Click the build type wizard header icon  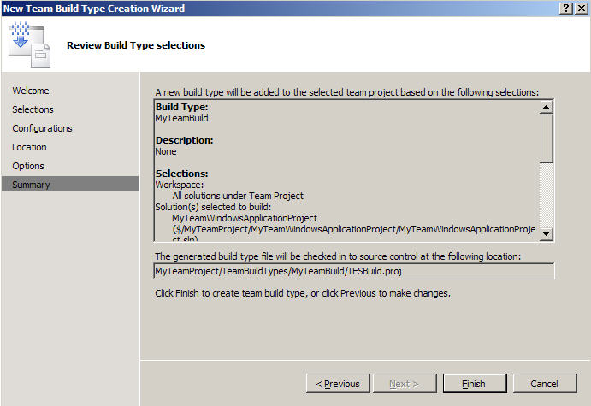pos(29,44)
